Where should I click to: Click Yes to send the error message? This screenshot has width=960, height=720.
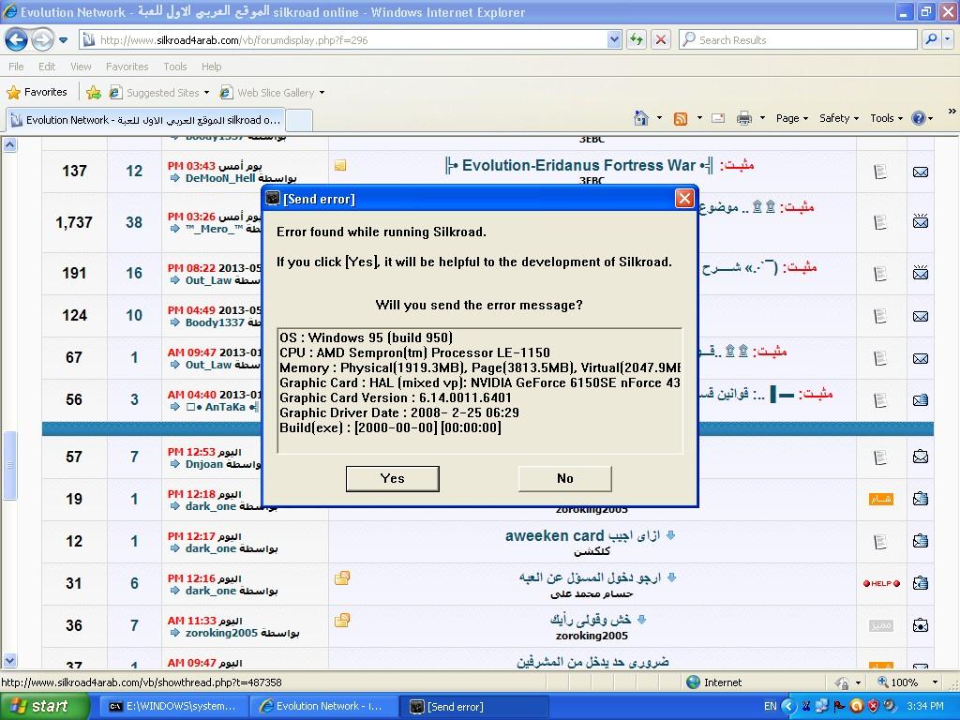(x=393, y=479)
